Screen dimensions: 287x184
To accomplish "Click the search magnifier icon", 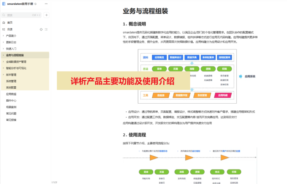I will [4, 15].
